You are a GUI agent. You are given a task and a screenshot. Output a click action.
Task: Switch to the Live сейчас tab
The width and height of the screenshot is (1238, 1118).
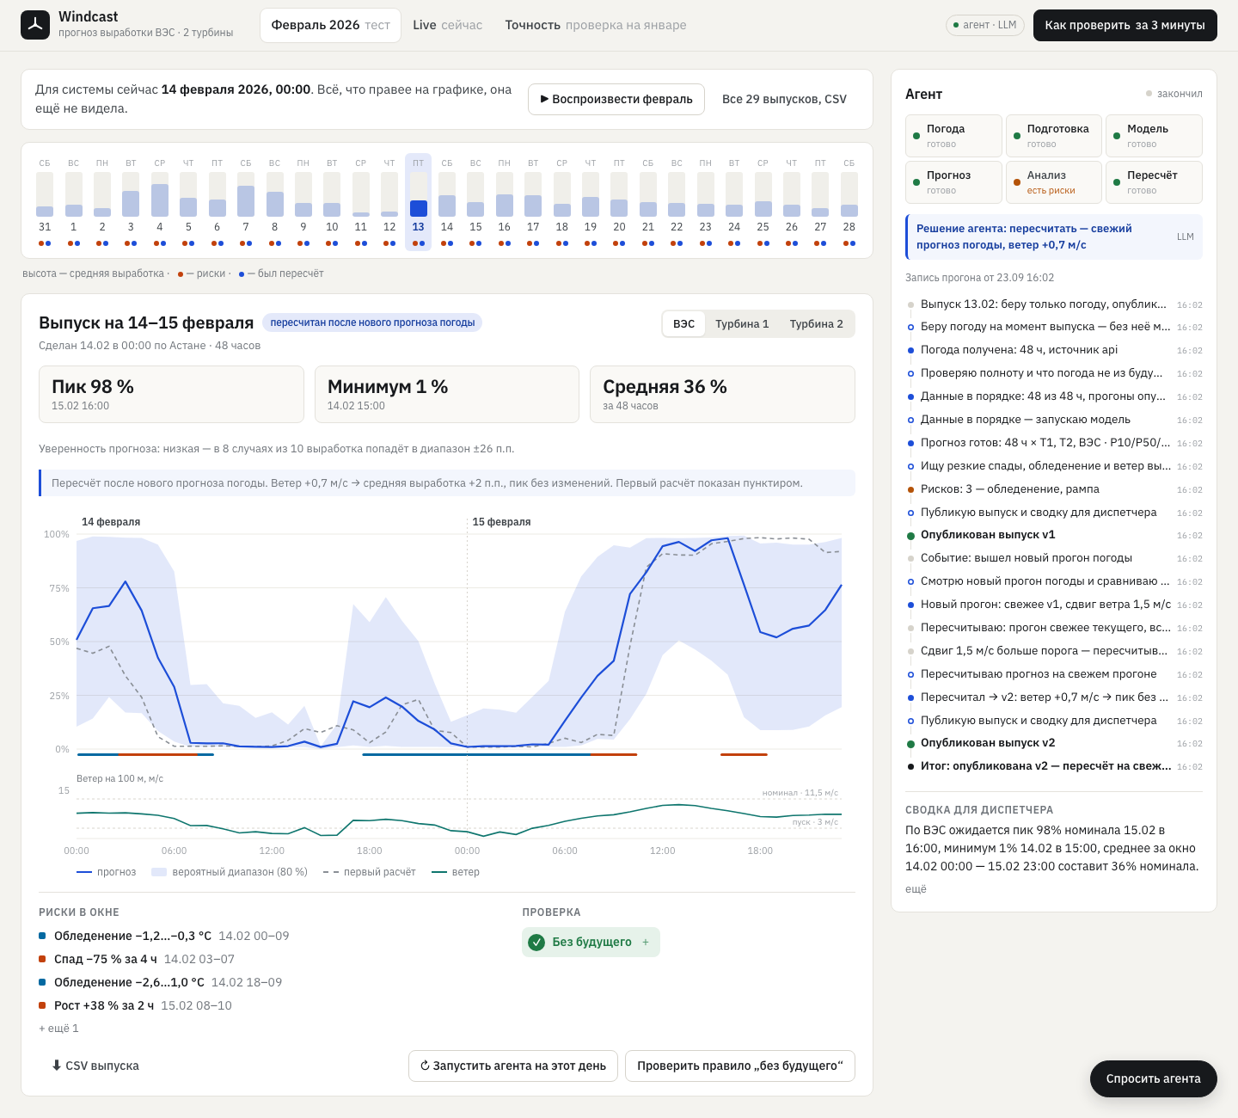[448, 26]
